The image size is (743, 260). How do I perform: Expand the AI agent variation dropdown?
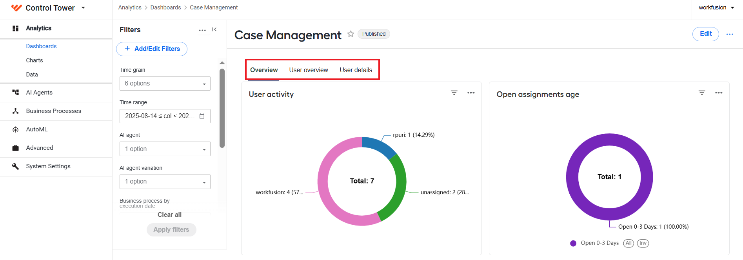coord(165,182)
